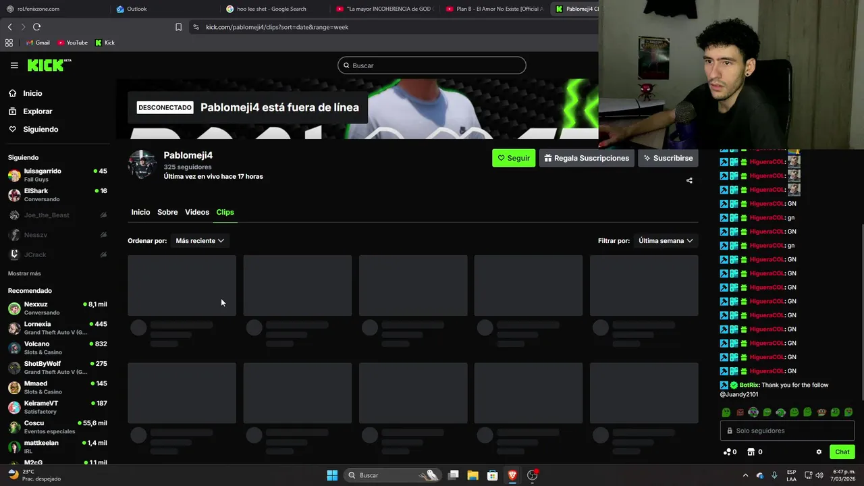Switch to the Outlook browser tab
This screenshot has width=864, height=486.
tap(165, 9)
